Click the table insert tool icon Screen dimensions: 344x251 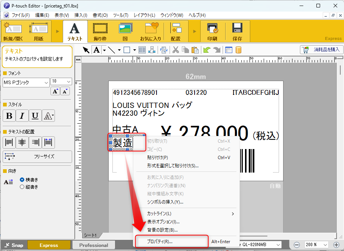(142, 50)
